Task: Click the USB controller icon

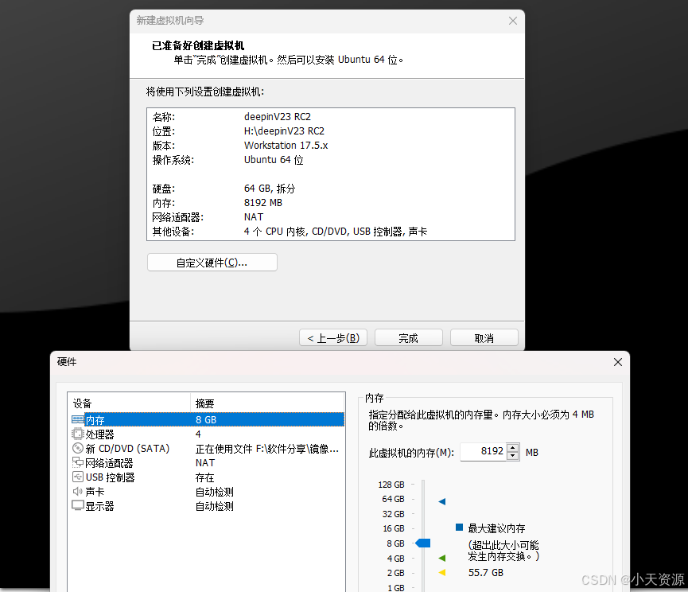Action: point(78,477)
